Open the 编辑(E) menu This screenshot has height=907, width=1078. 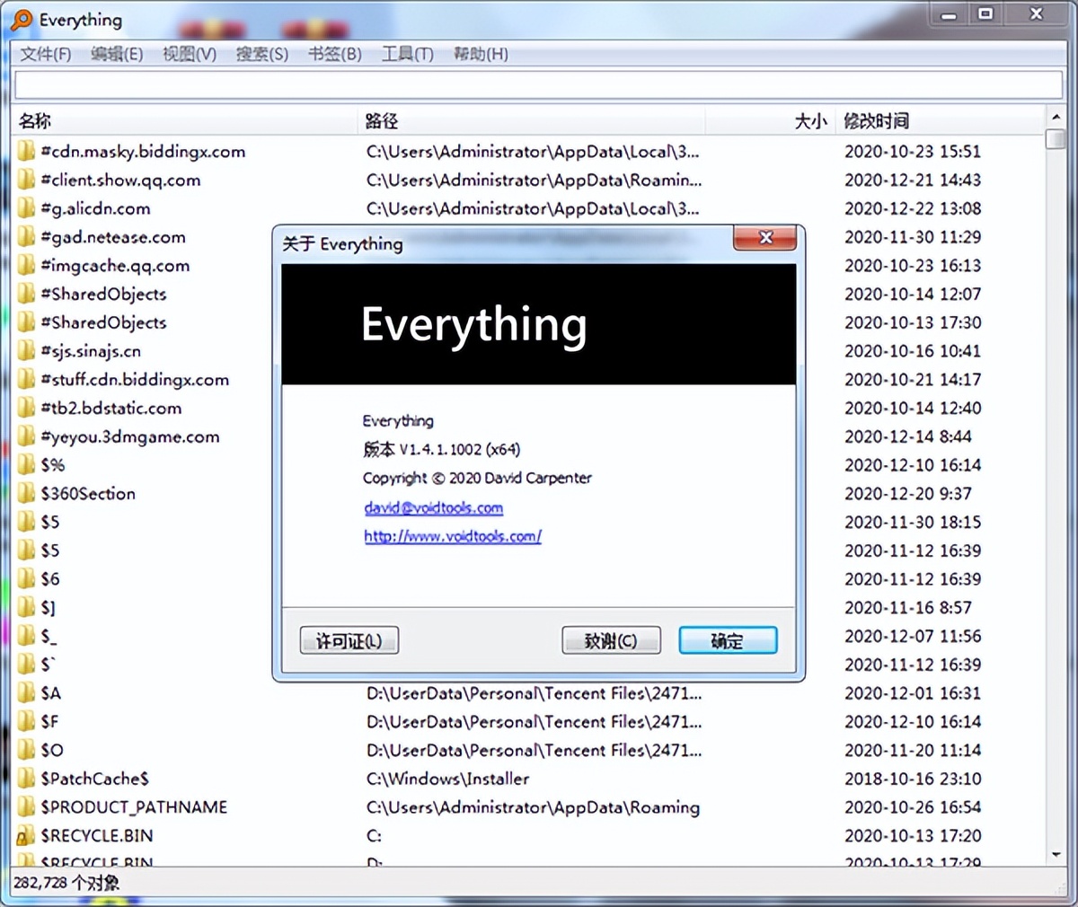point(117,54)
